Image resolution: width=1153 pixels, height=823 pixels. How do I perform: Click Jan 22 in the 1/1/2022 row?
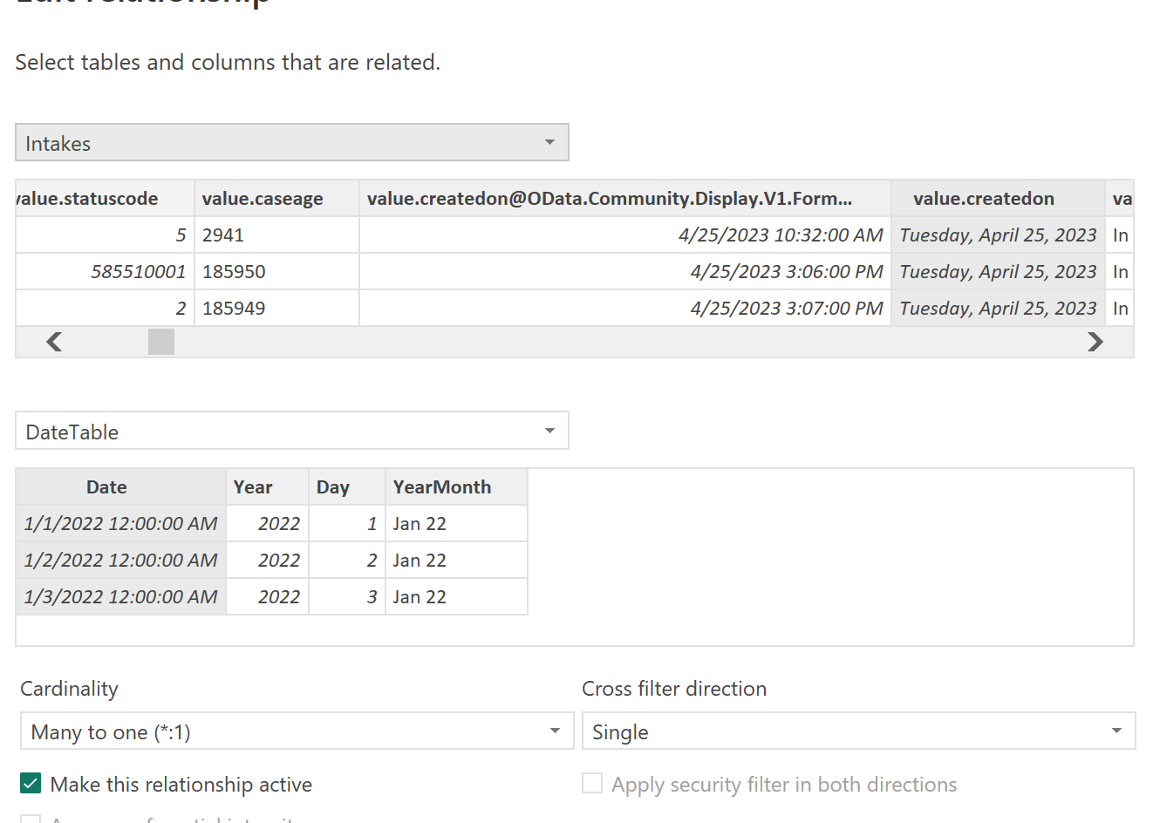pos(456,524)
